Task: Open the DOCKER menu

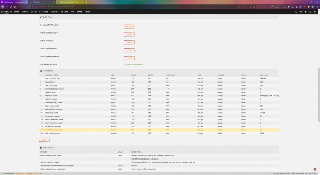Action: click(65, 12)
